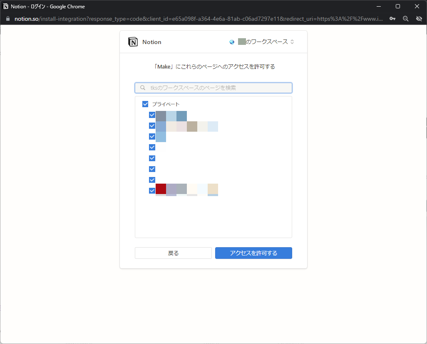427x344 pixels.
Task: Click the Notion favicon in title bar
Action: [5, 7]
